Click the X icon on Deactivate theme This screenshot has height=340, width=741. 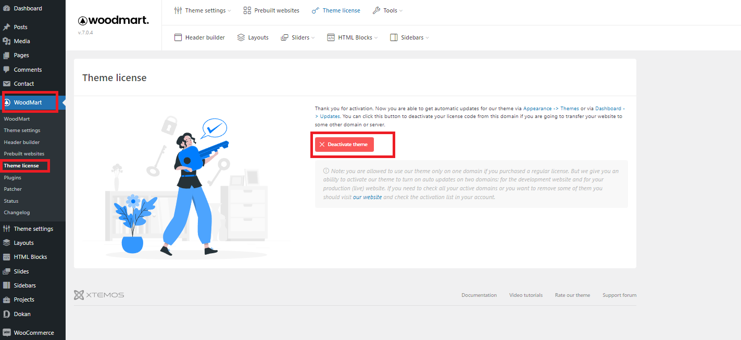click(322, 145)
